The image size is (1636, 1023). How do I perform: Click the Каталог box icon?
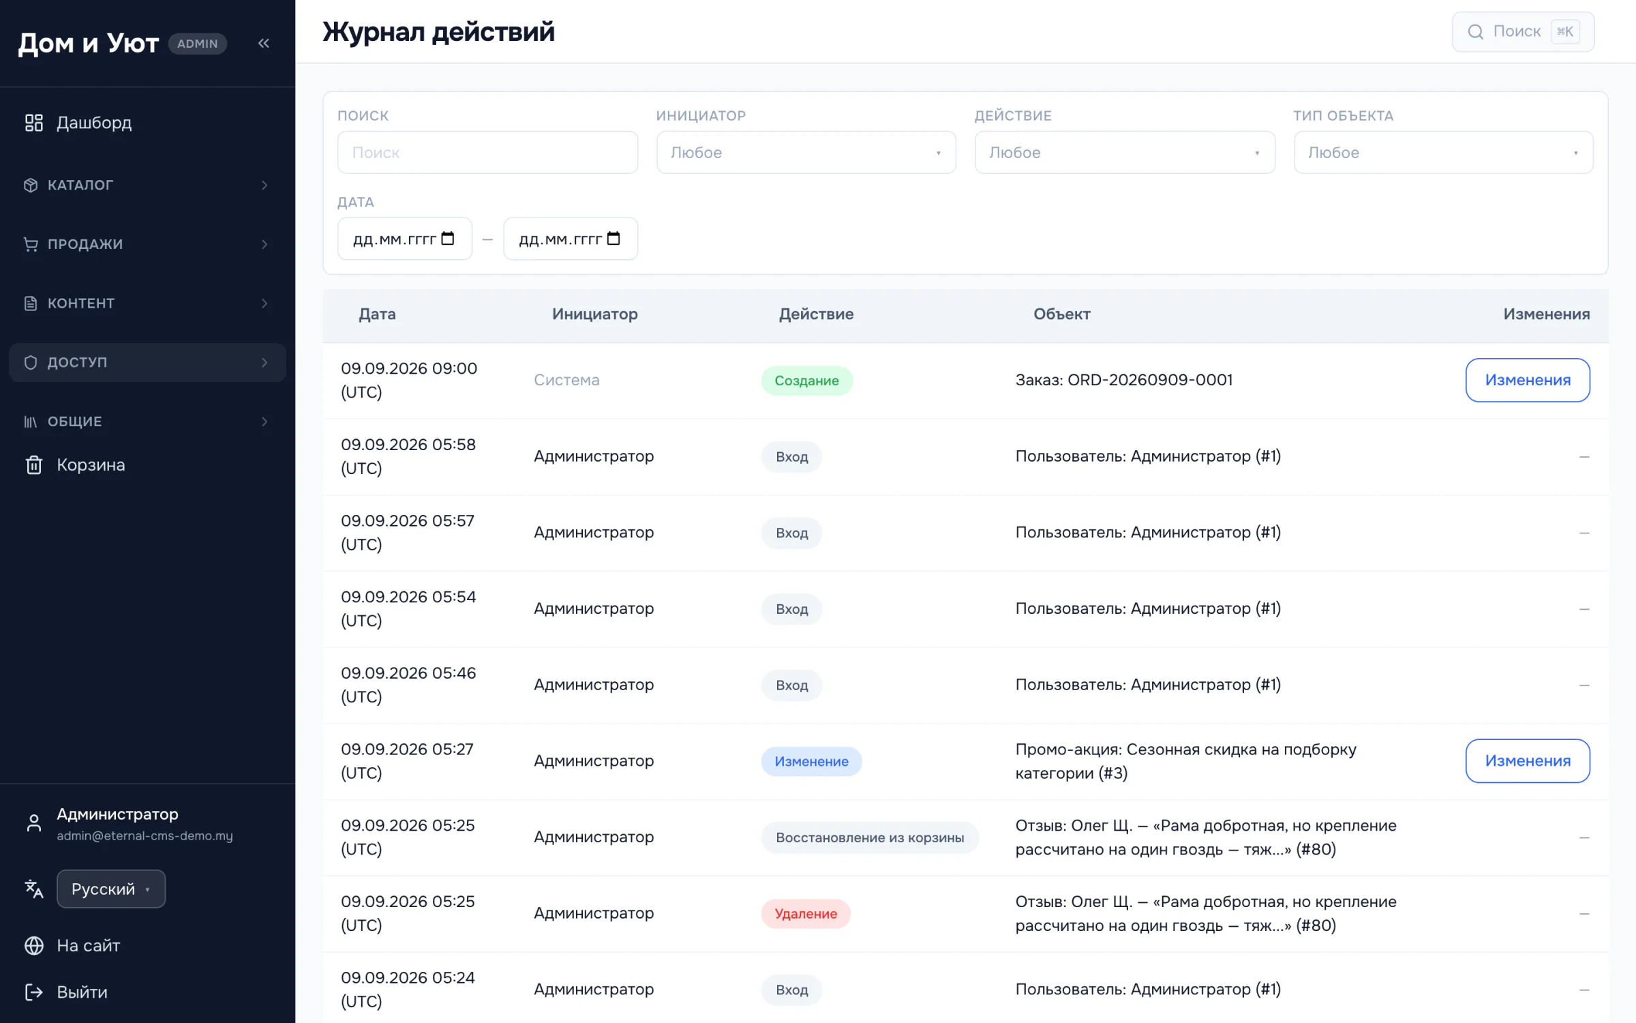tap(31, 185)
